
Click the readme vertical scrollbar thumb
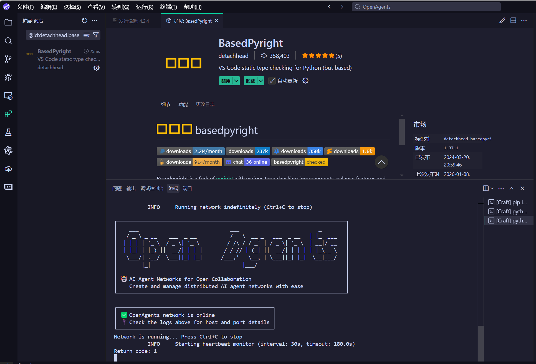click(402, 132)
